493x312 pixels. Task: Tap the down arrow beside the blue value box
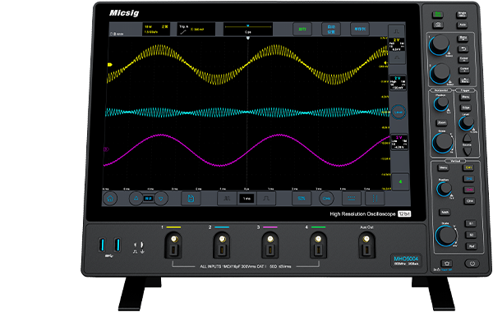click(161, 199)
